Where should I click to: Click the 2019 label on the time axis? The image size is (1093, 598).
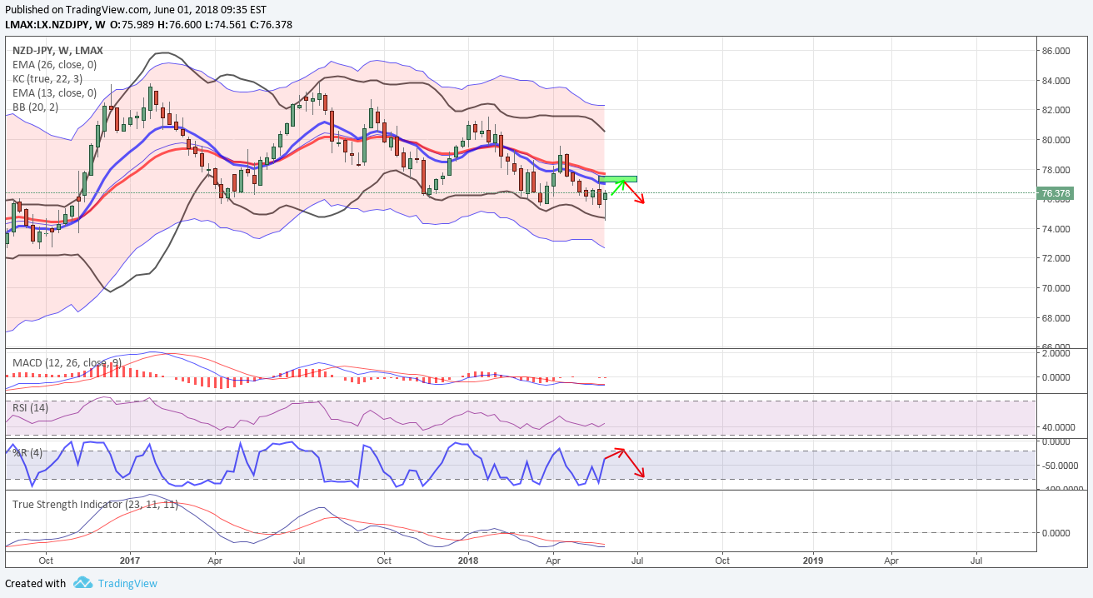(812, 561)
